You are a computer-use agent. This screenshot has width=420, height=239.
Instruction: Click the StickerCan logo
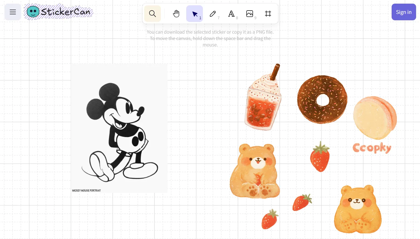click(x=58, y=12)
